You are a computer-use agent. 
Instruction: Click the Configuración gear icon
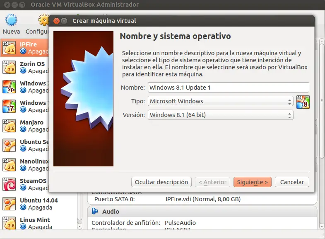click(x=43, y=20)
